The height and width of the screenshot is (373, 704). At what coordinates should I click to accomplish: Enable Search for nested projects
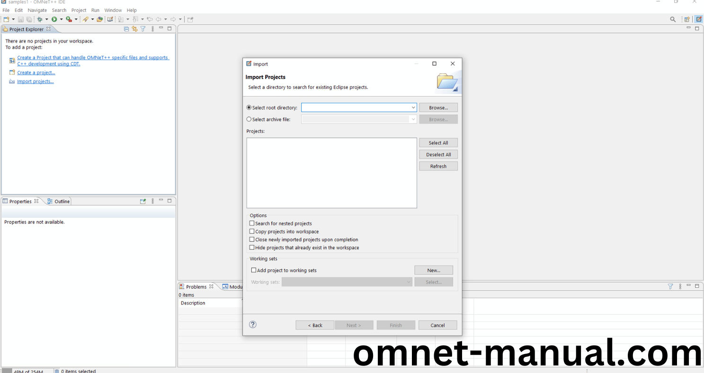[252, 223]
